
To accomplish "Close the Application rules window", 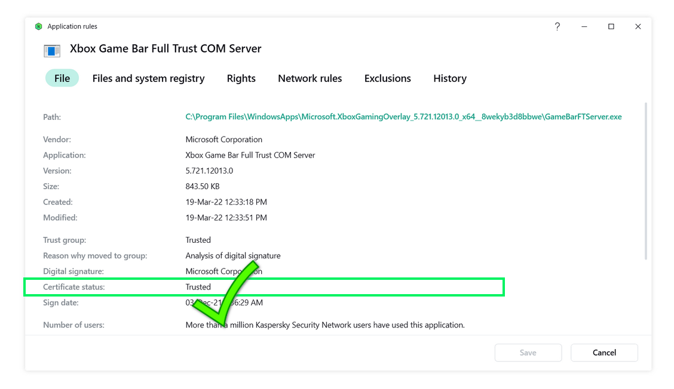I will click(x=638, y=26).
